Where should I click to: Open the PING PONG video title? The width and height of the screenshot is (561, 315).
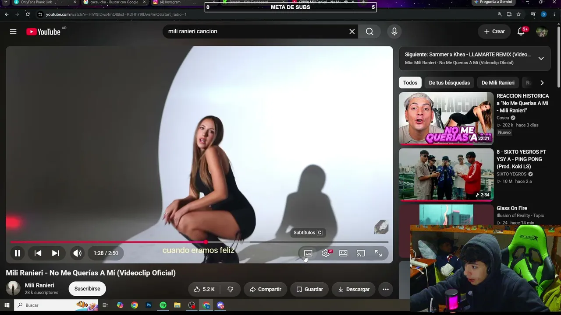pos(522,159)
